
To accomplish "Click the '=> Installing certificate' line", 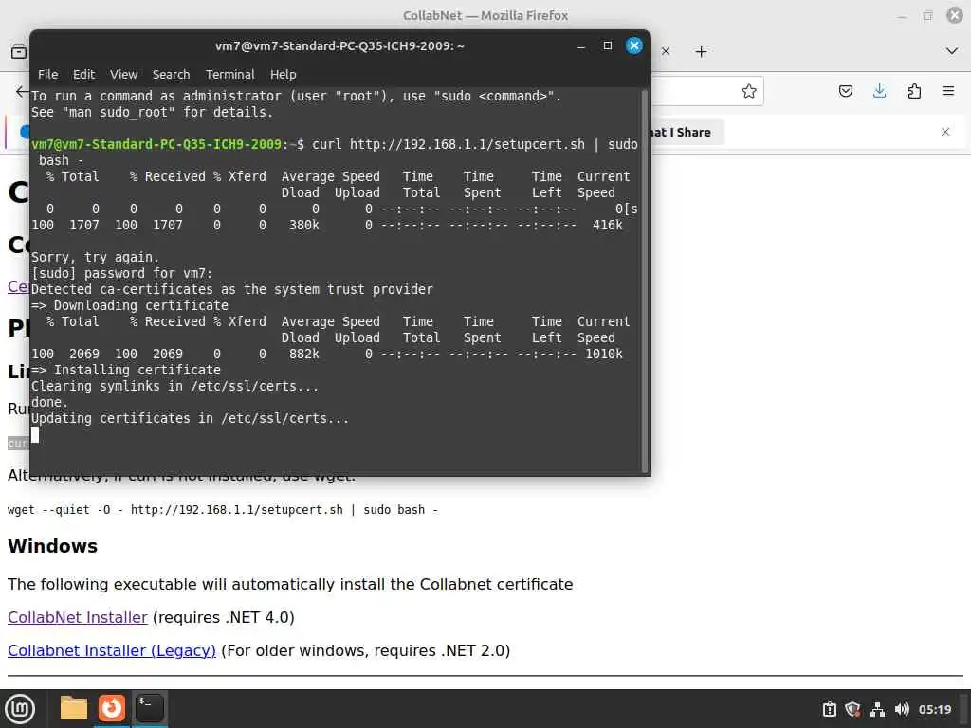I will coord(126,371).
